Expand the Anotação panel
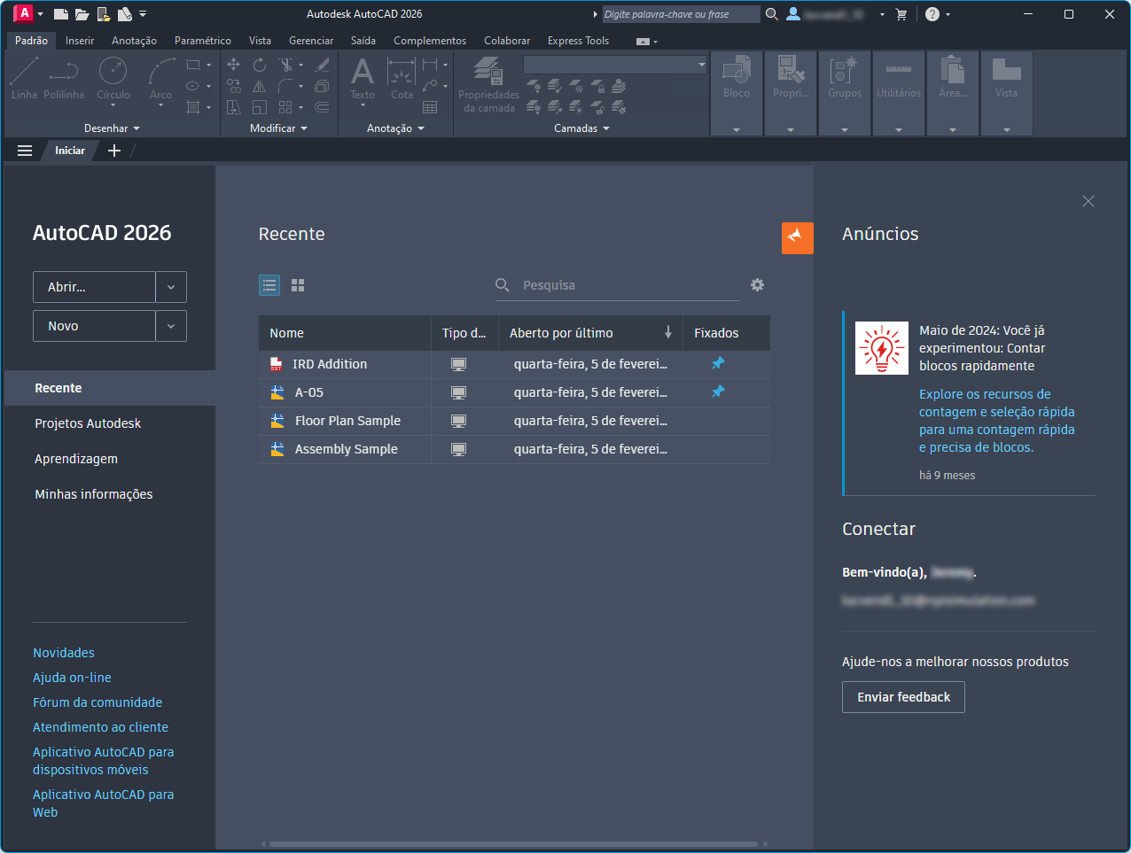1131x853 pixels. [395, 128]
